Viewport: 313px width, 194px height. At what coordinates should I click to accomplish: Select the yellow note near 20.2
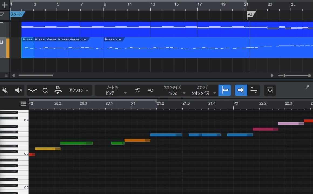(47, 149)
